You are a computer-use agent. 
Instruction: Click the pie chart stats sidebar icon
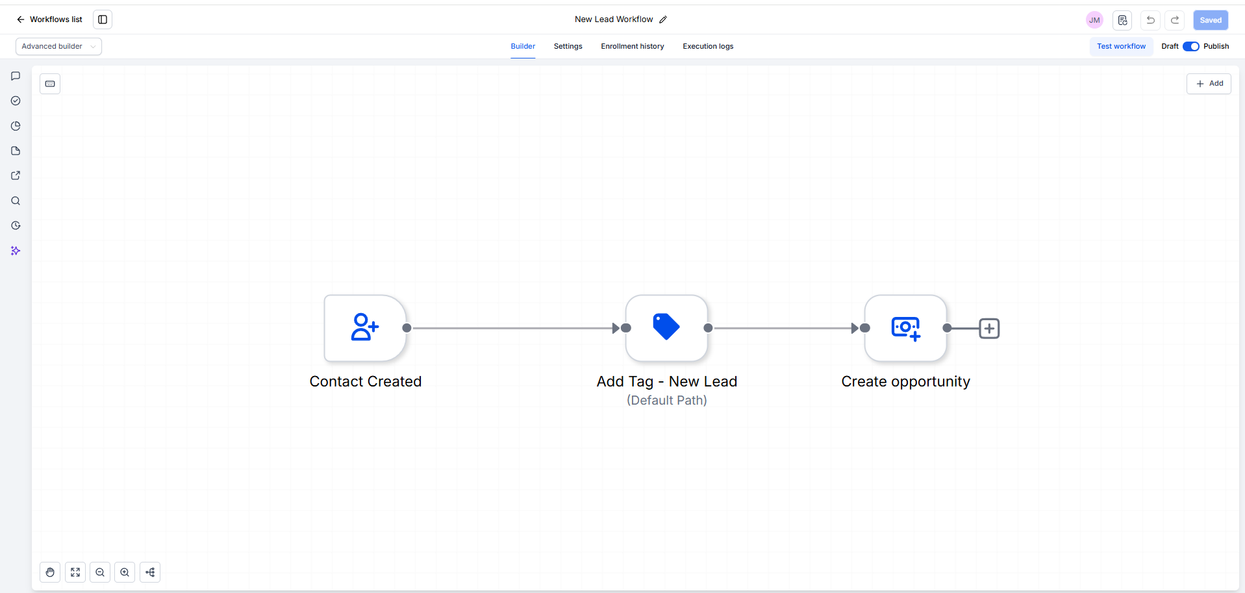point(16,126)
